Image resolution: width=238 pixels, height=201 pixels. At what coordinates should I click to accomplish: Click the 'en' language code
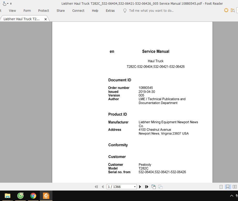(x=112, y=52)
